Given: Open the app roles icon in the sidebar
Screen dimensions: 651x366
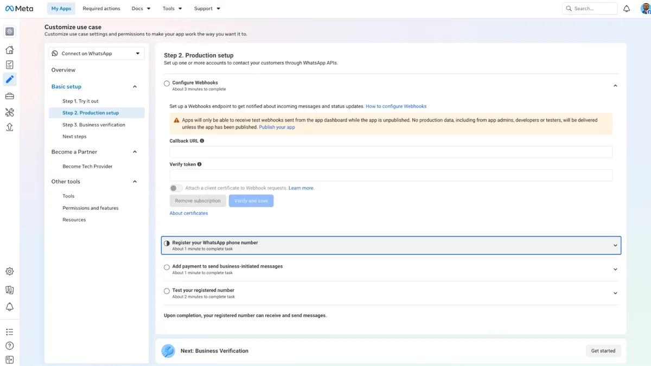Looking at the screenshot, I should point(10,290).
